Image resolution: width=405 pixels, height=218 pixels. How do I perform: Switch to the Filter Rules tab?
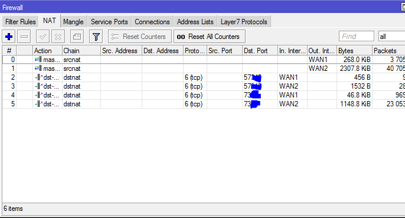point(21,22)
